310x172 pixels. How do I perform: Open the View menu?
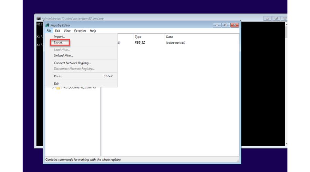(x=67, y=31)
